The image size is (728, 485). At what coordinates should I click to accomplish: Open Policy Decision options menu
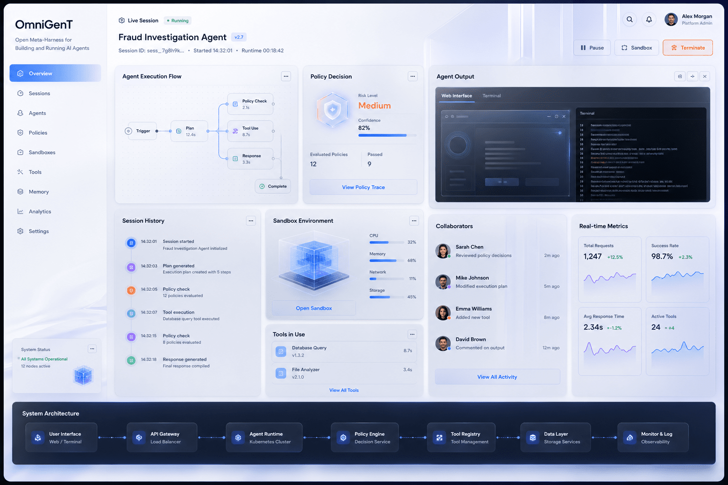tap(413, 76)
